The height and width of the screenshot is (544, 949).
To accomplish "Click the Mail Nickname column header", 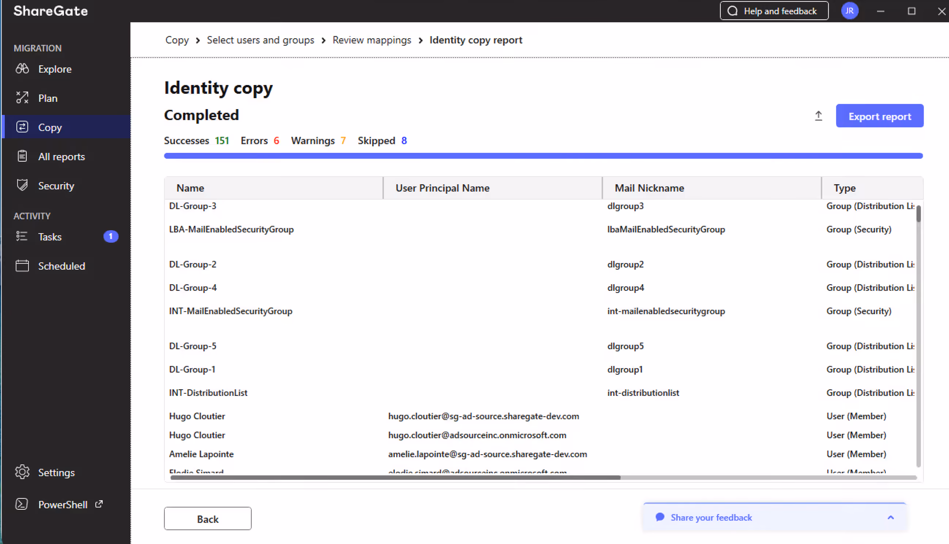I will [712, 188].
